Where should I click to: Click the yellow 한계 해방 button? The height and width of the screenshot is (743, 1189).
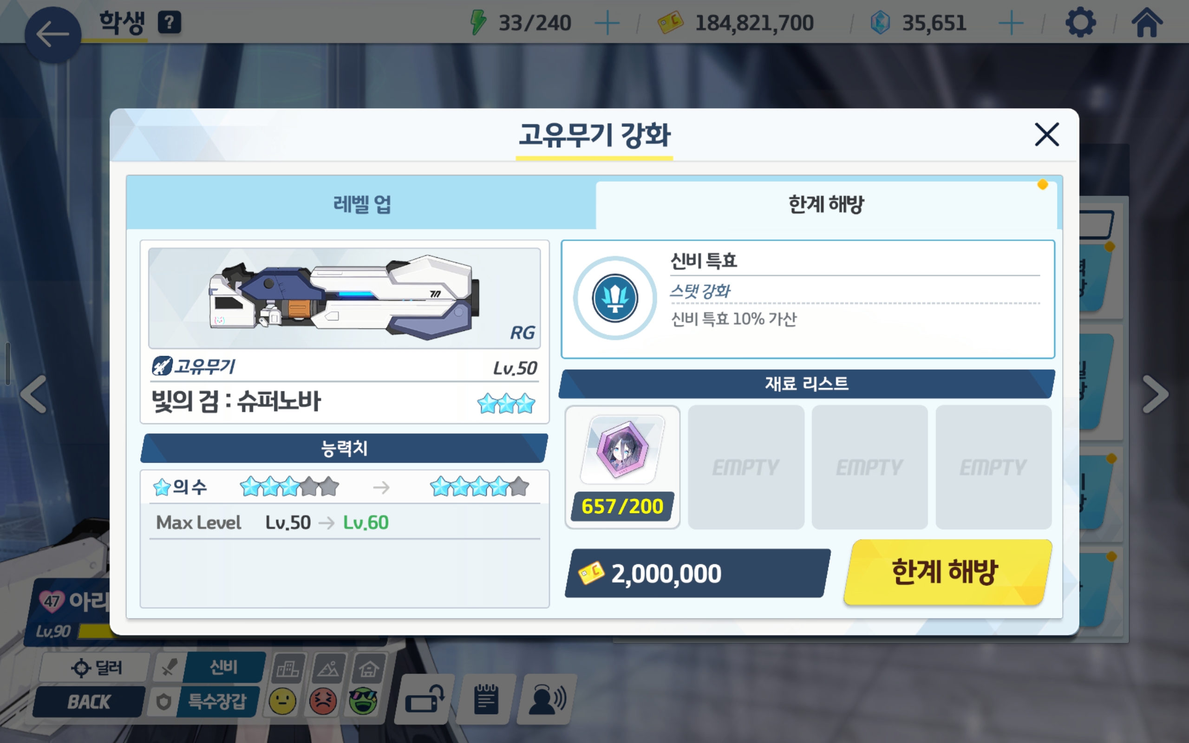pos(947,573)
